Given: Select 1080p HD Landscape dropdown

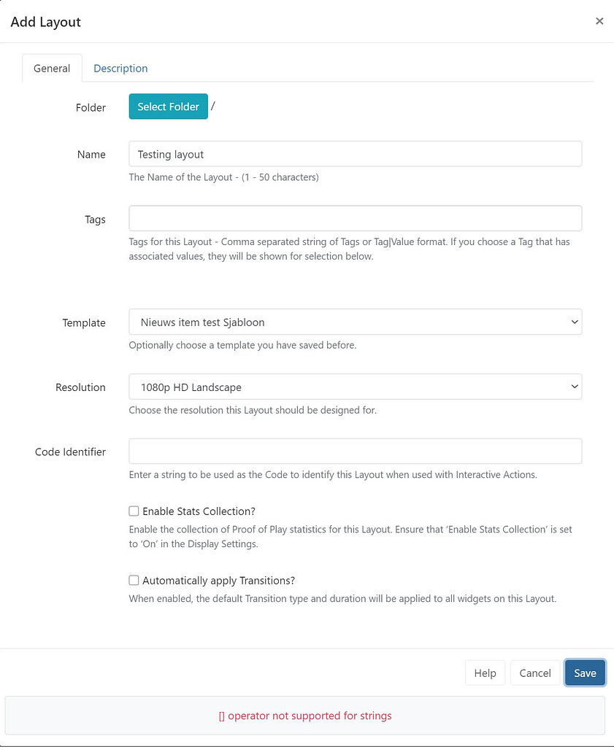Looking at the screenshot, I should [355, 387].
